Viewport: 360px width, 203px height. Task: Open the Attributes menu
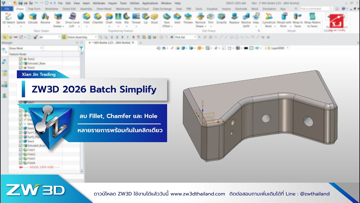pyautogui.click(x=99, y=3)
